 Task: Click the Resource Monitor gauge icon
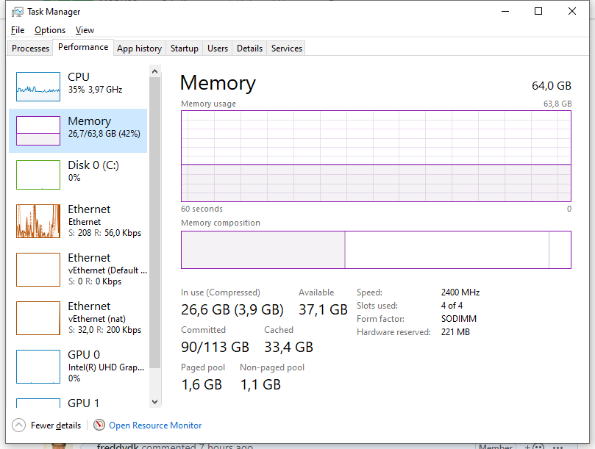tap(99, 425)
